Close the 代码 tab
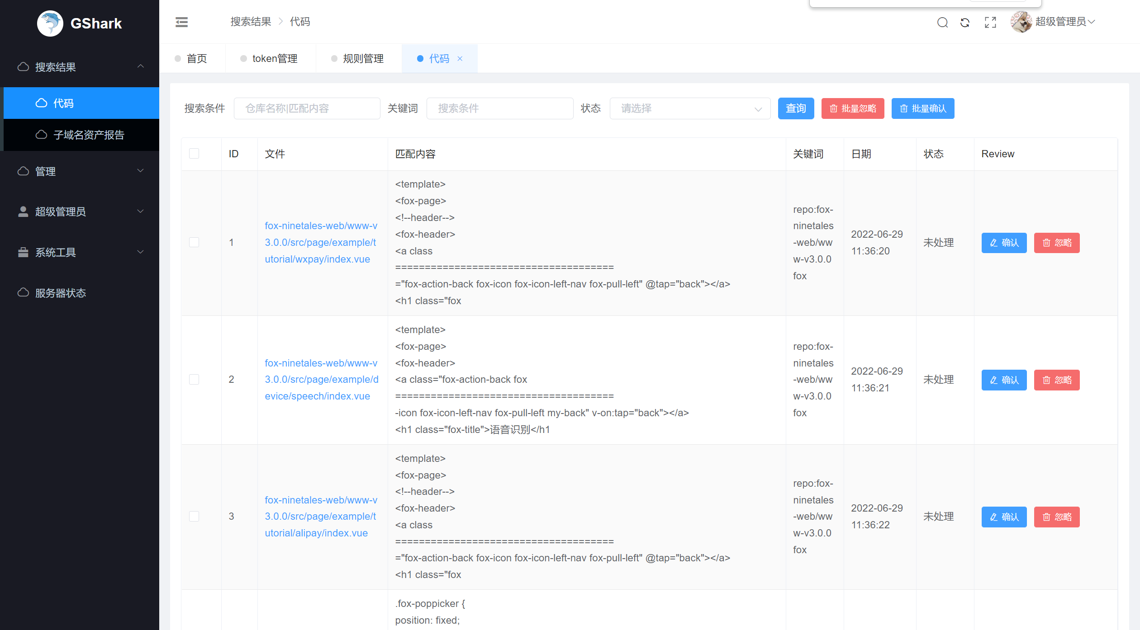The width and height of the screenshot is (1140, 630). (x=460, y=59)
